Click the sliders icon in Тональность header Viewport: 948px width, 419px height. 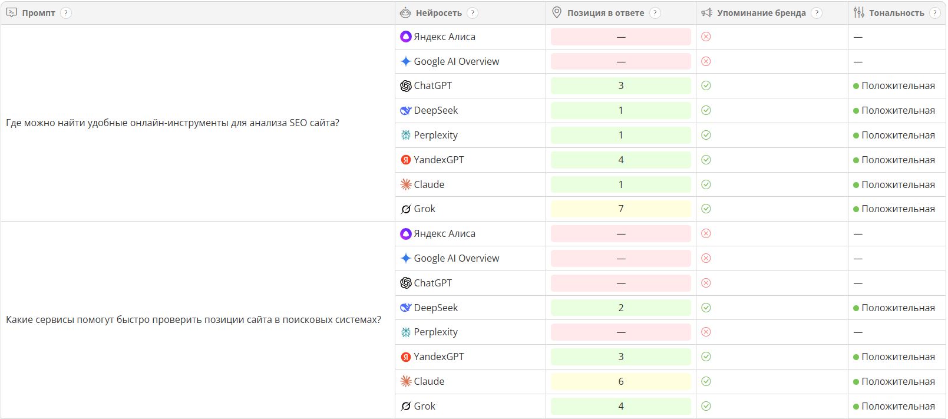click(859, 13)
